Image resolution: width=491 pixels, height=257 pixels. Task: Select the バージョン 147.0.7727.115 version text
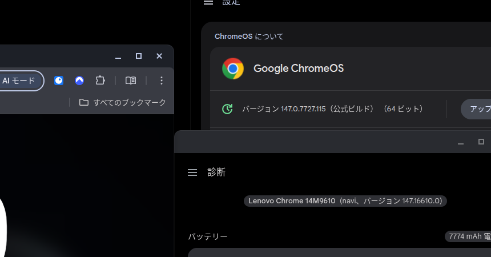pyautogui.click(x=332, y=109)
